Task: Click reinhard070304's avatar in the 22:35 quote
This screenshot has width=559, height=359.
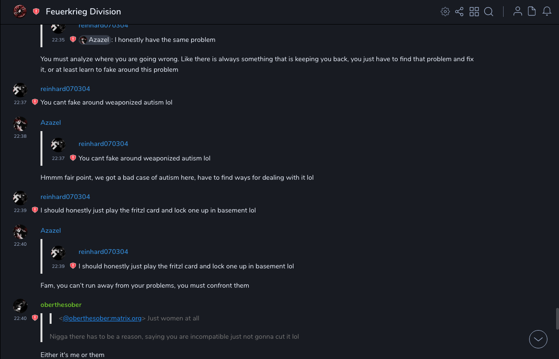Action: [x=58, y=27]
